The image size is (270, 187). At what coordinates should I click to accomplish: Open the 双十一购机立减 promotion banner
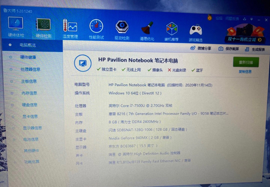pyautogui.click(x=245, y=34)
